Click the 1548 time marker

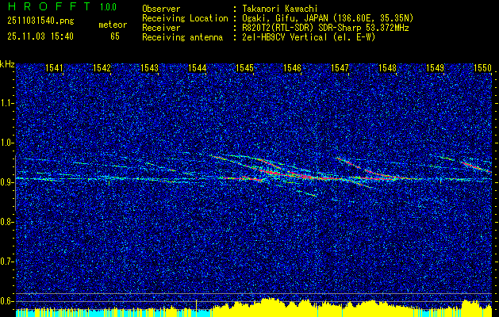[x=388, y=67]
